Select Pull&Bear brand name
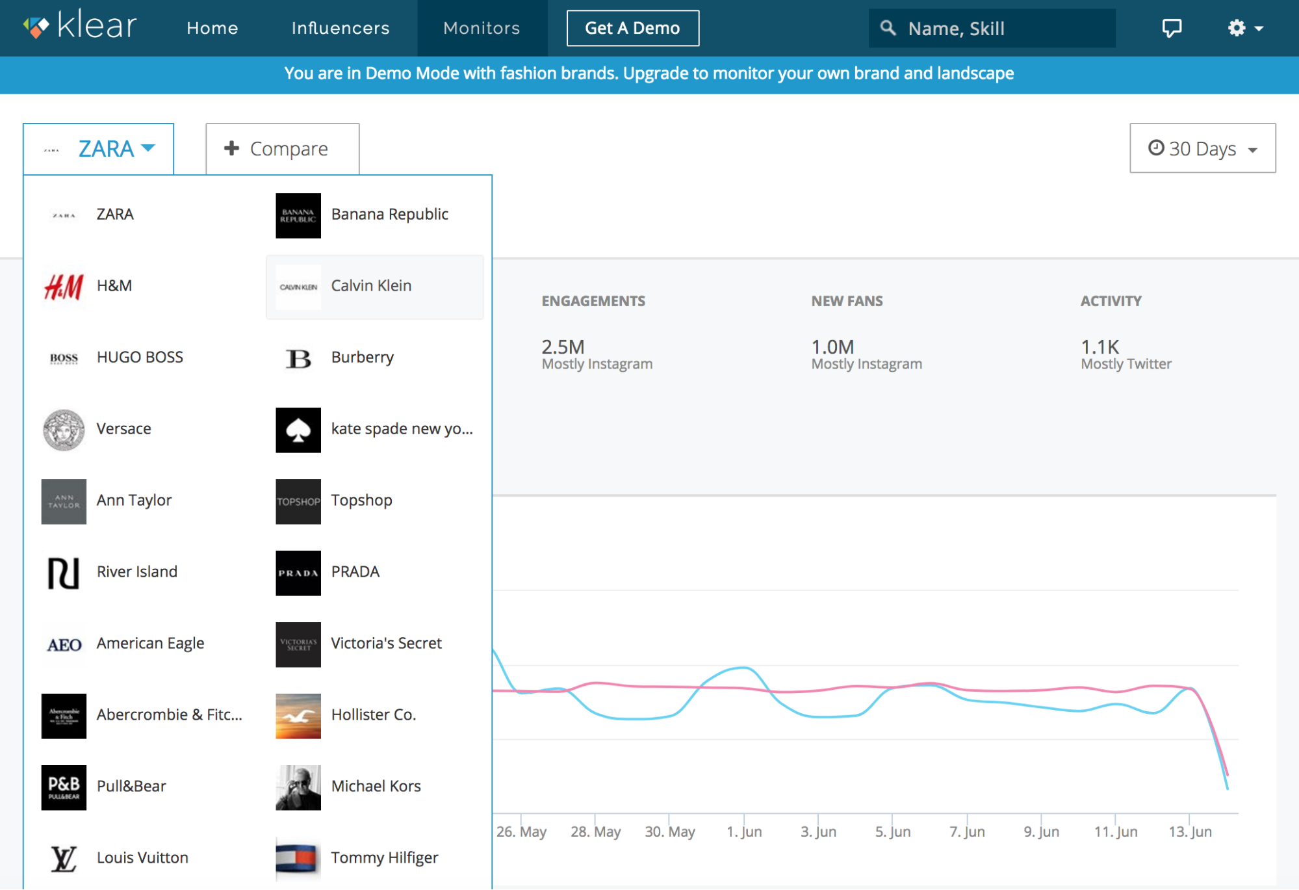The image size is (1299, 890). click(131, 786)
